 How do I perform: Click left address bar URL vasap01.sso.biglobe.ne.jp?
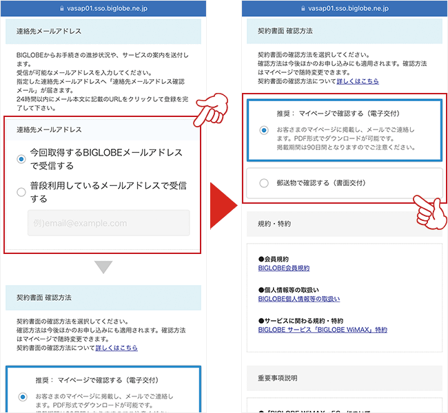[107, 8]
